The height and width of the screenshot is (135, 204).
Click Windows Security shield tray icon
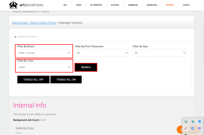tap(185, 122)
